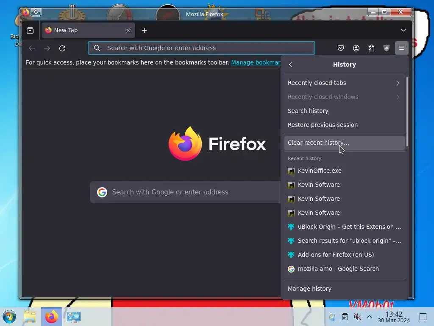Click the Firefox favicon on New Tab tab

click(x=48, y=30)
